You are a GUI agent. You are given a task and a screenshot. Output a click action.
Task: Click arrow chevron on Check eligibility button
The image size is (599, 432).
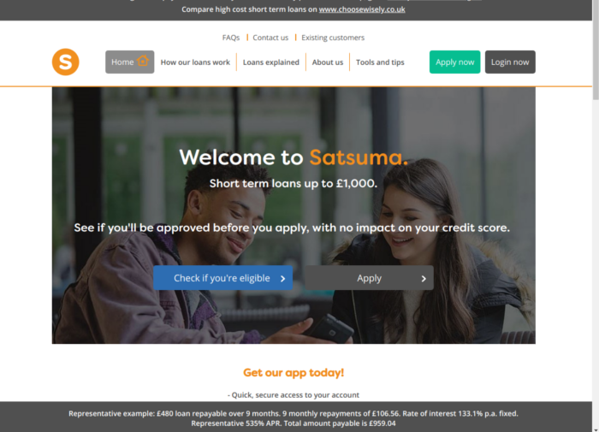(x=282, y=279)
